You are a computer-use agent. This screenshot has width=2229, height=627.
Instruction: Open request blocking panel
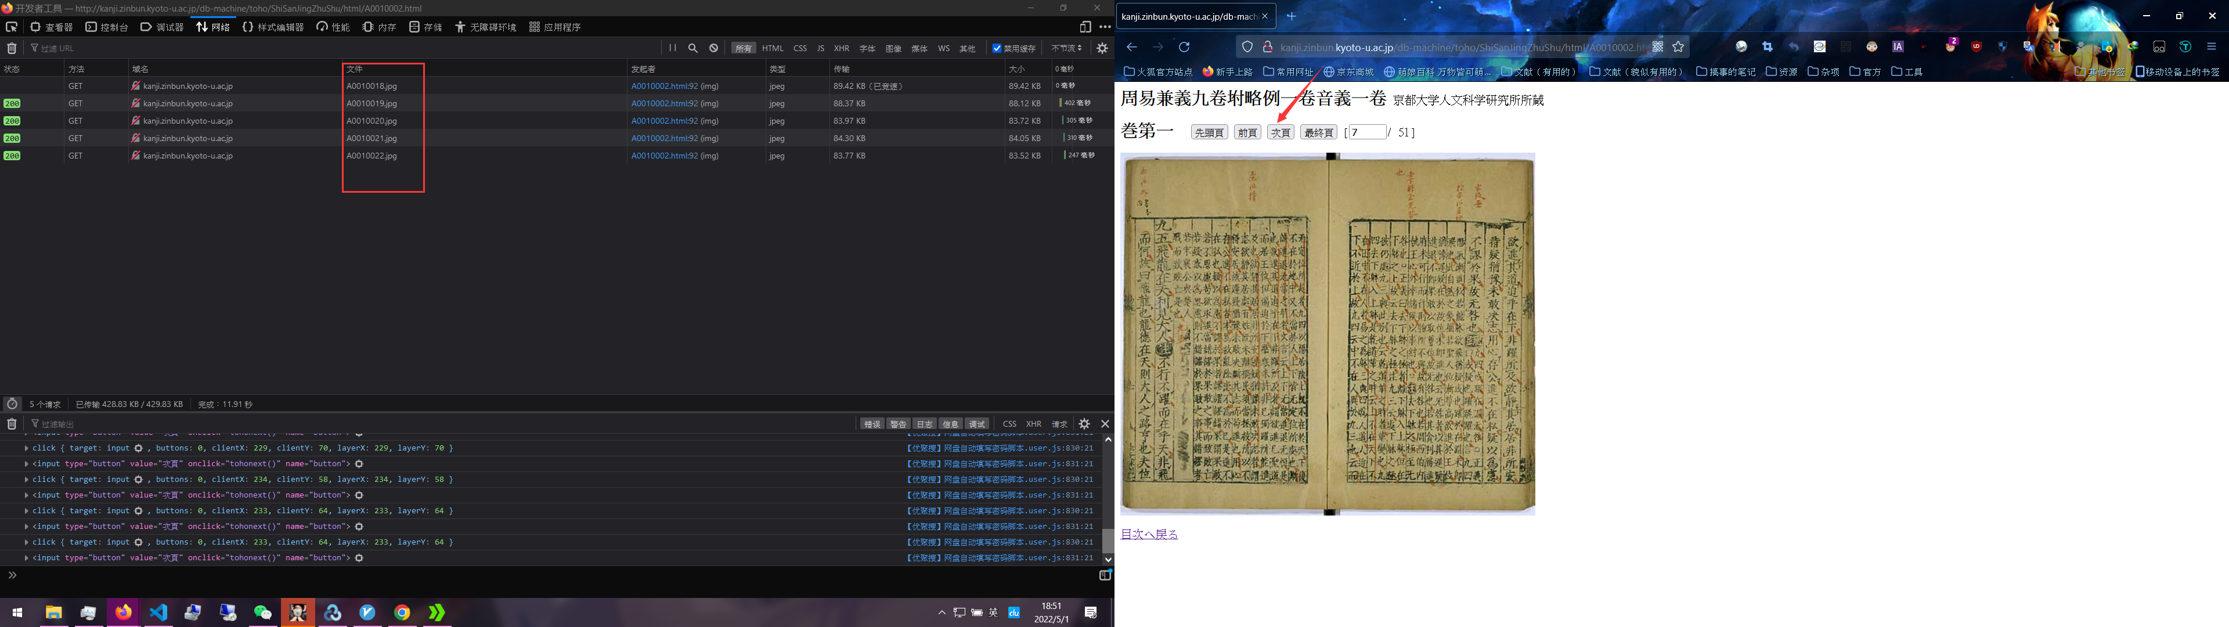pos(714,49)
